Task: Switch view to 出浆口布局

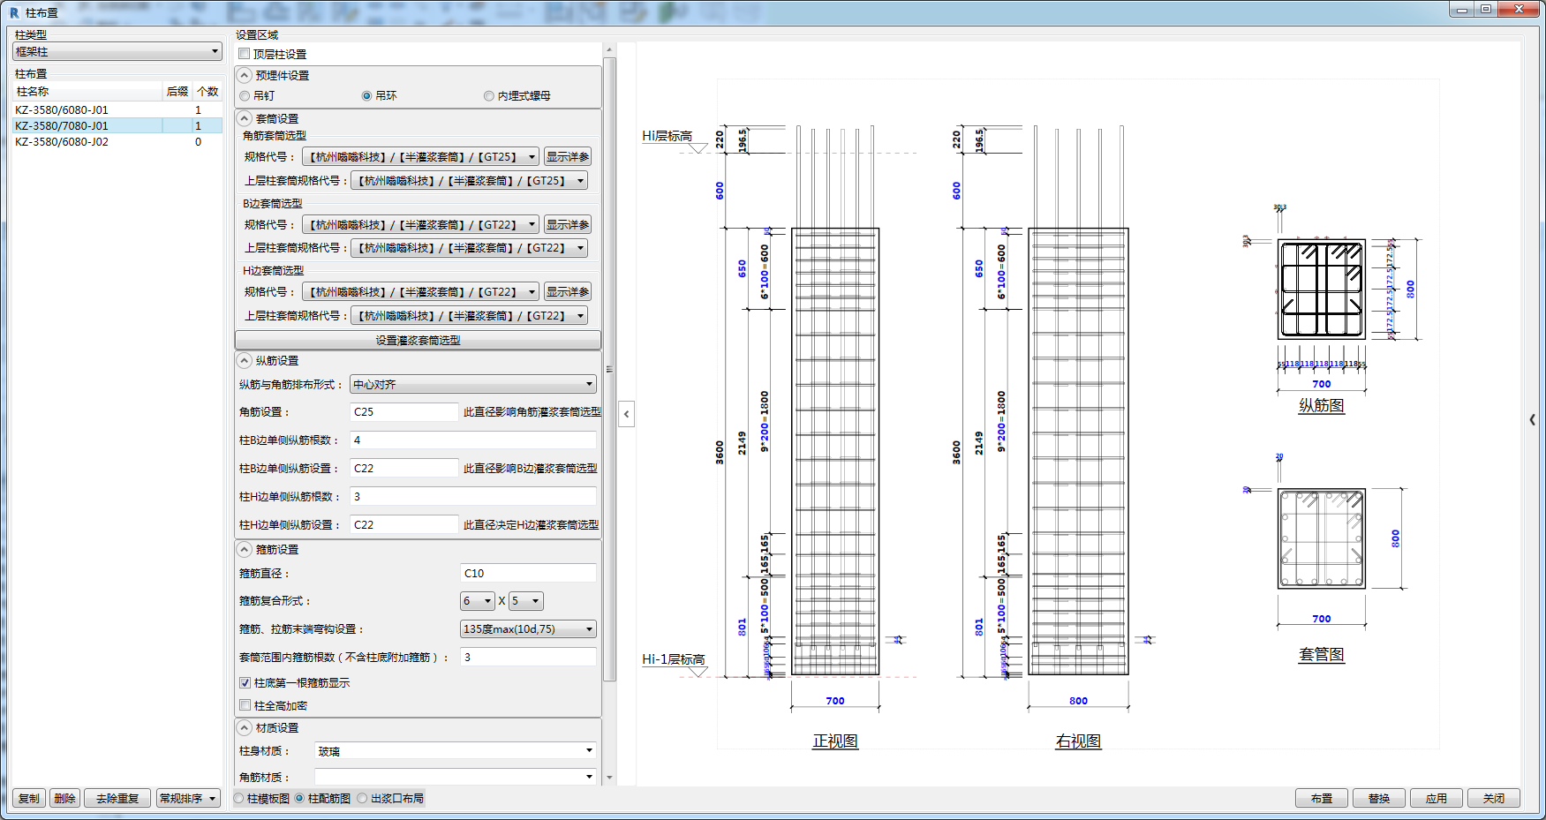Action: pos(362,798)
